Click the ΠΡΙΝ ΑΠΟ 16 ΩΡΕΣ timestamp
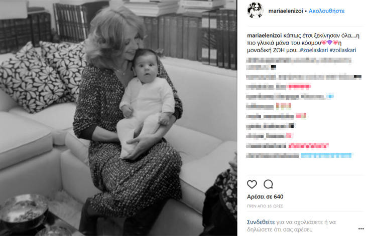 coord(265,206)
